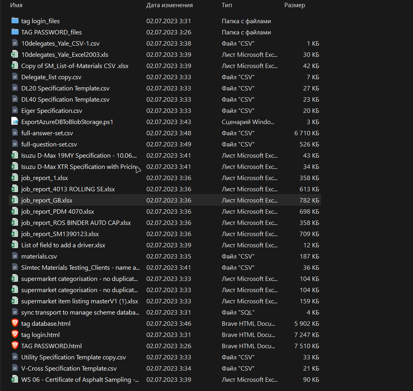Click the 782 КБ size value

tap(309, 201)
